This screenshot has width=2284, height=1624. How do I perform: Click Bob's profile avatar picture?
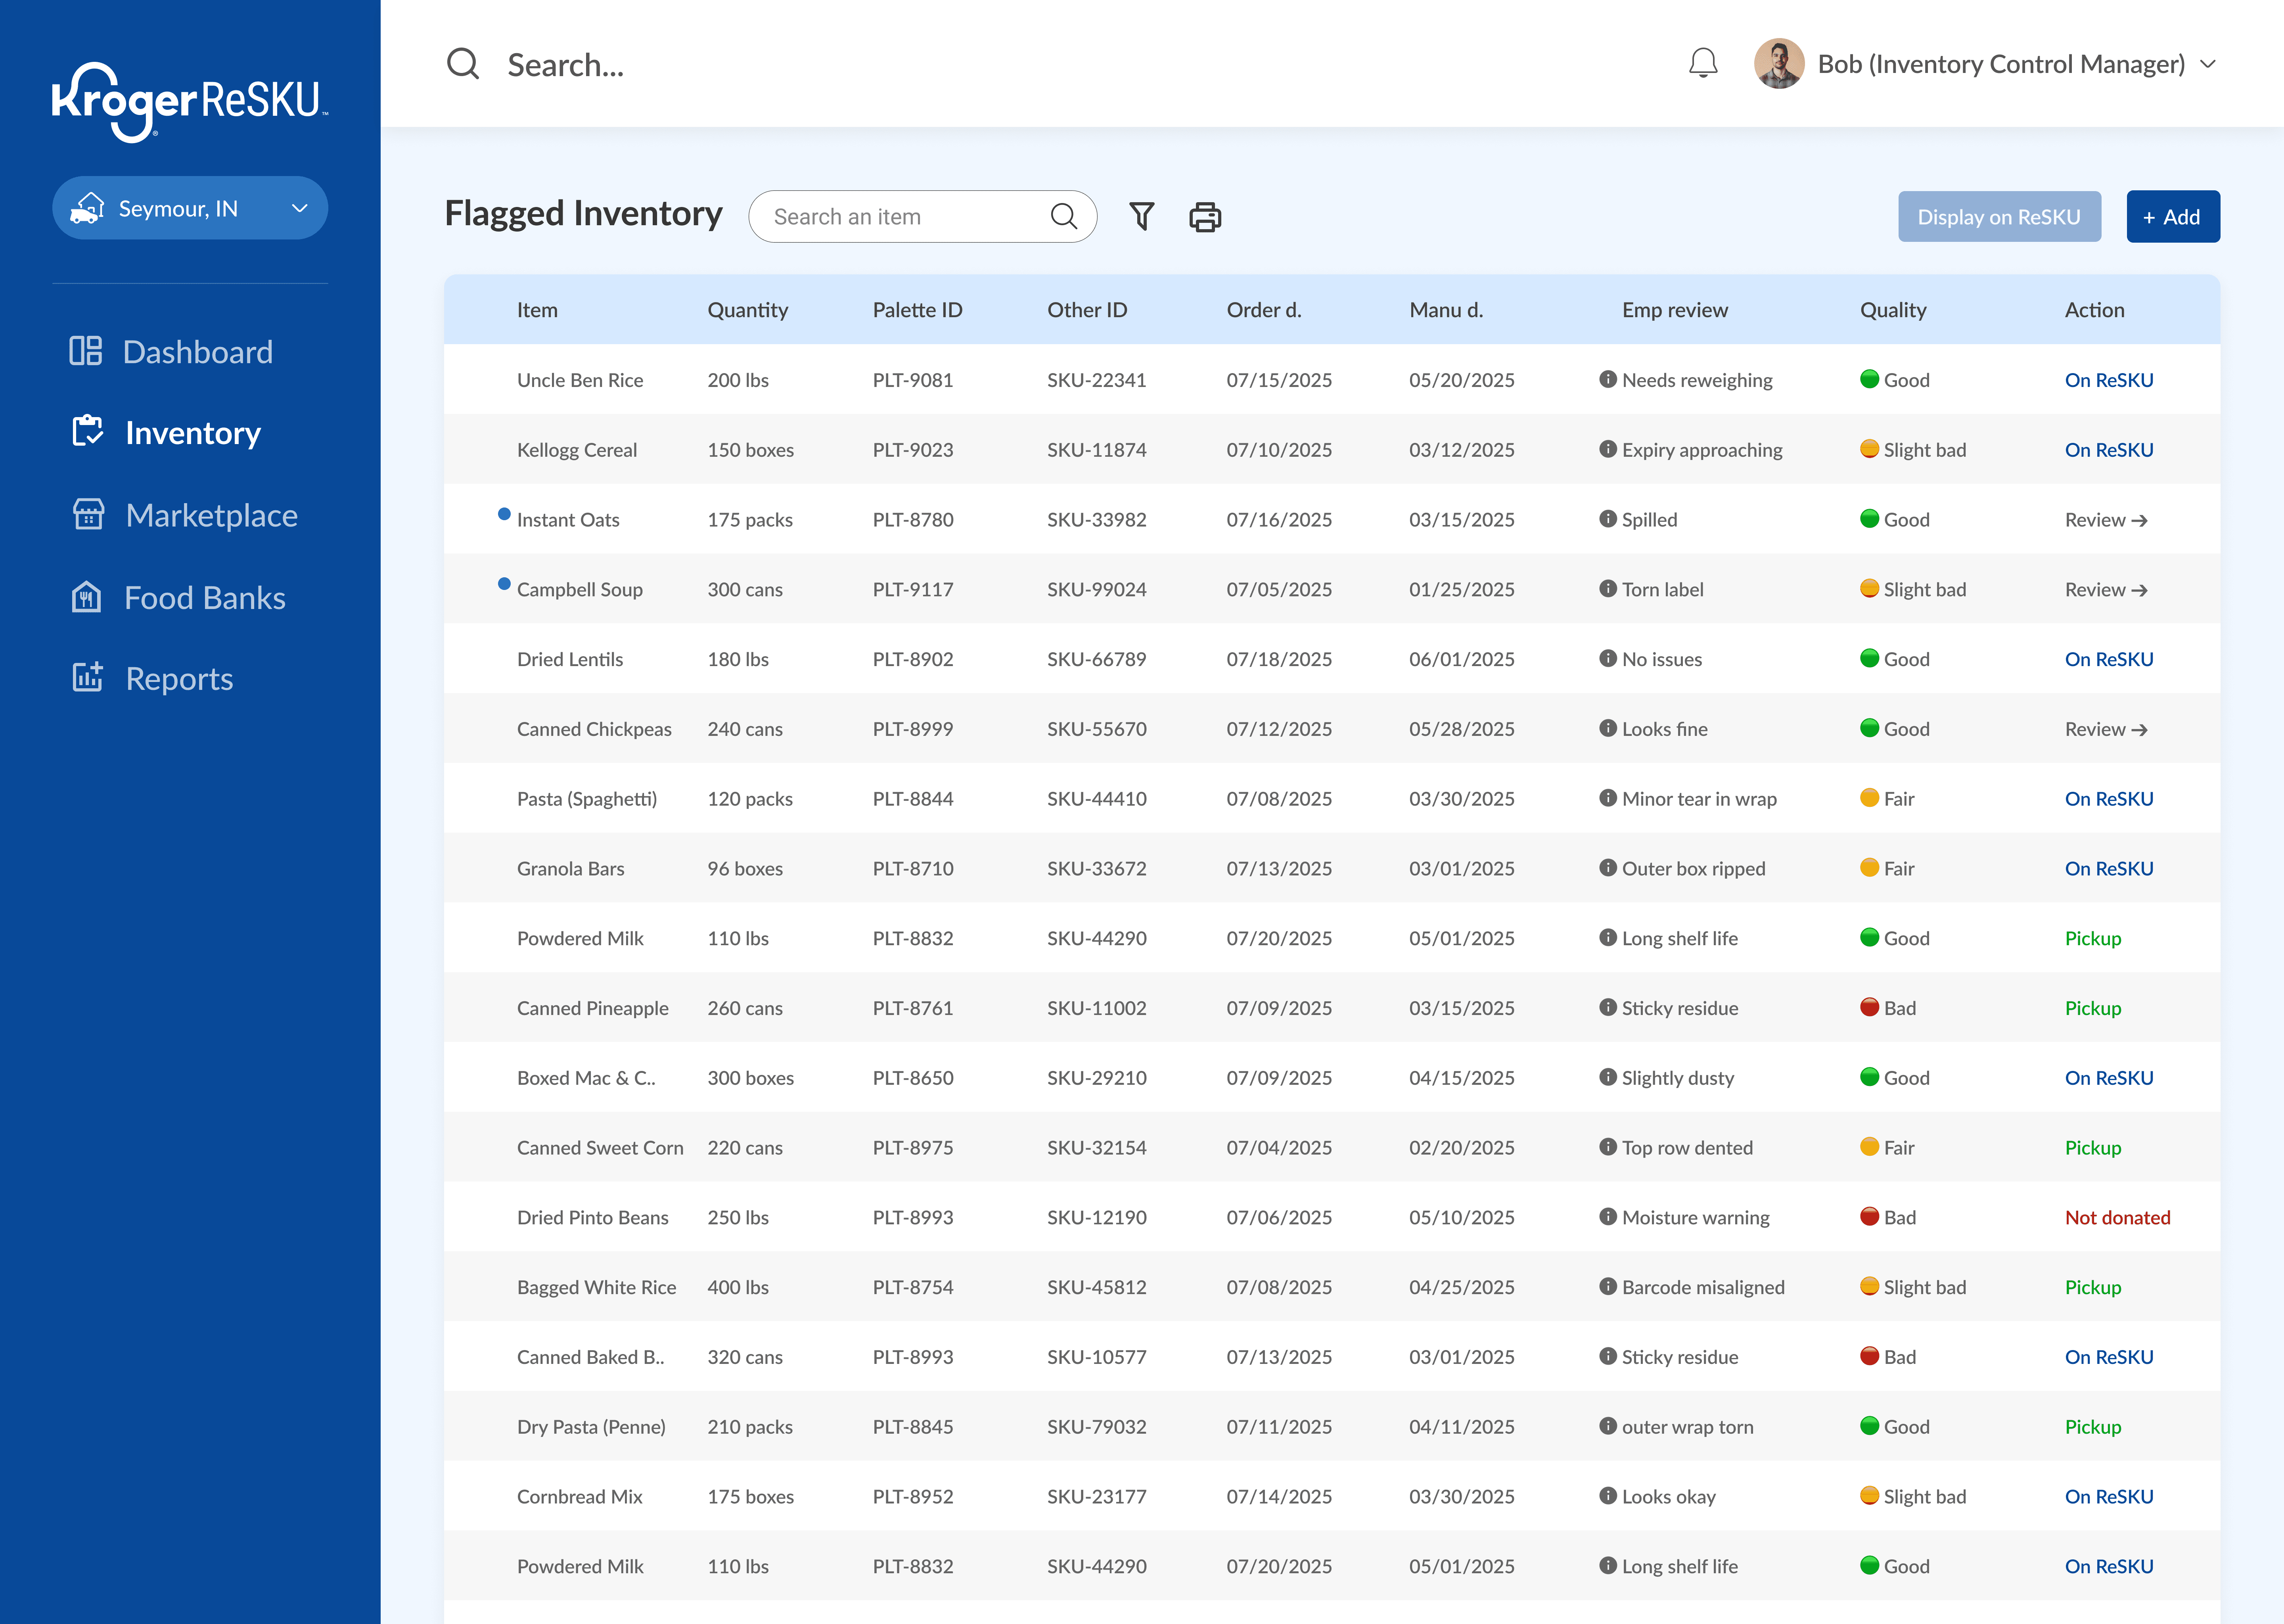click(1778, 64)
